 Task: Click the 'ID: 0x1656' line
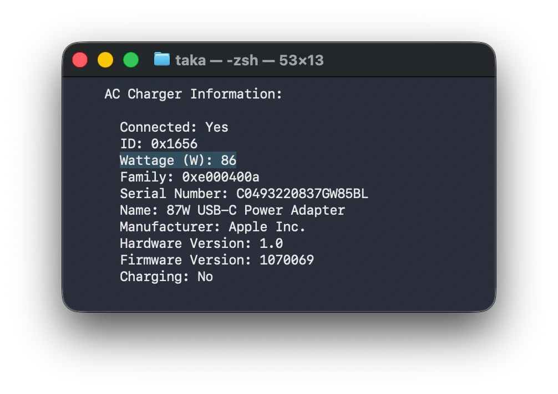pos(159,144)
